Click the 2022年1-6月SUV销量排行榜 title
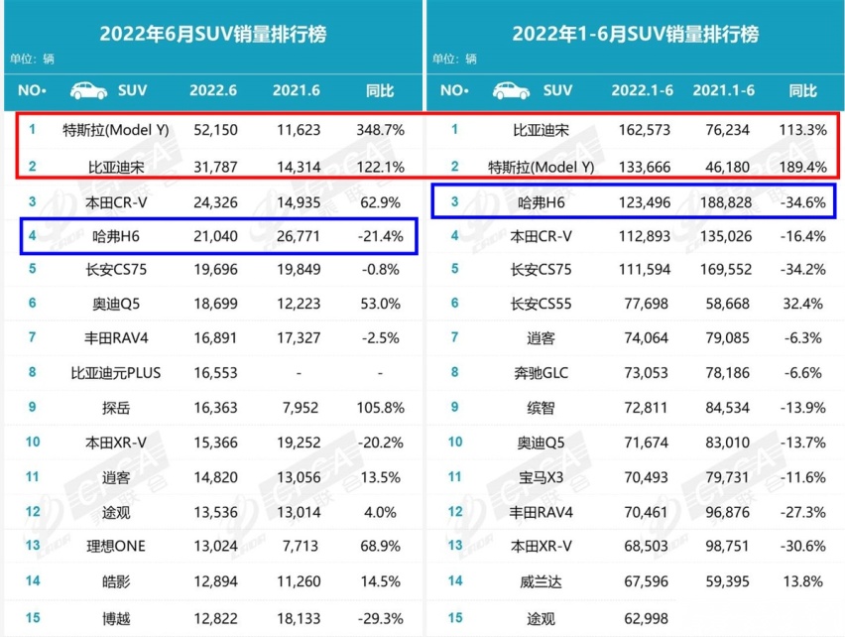 coord(636,34)
